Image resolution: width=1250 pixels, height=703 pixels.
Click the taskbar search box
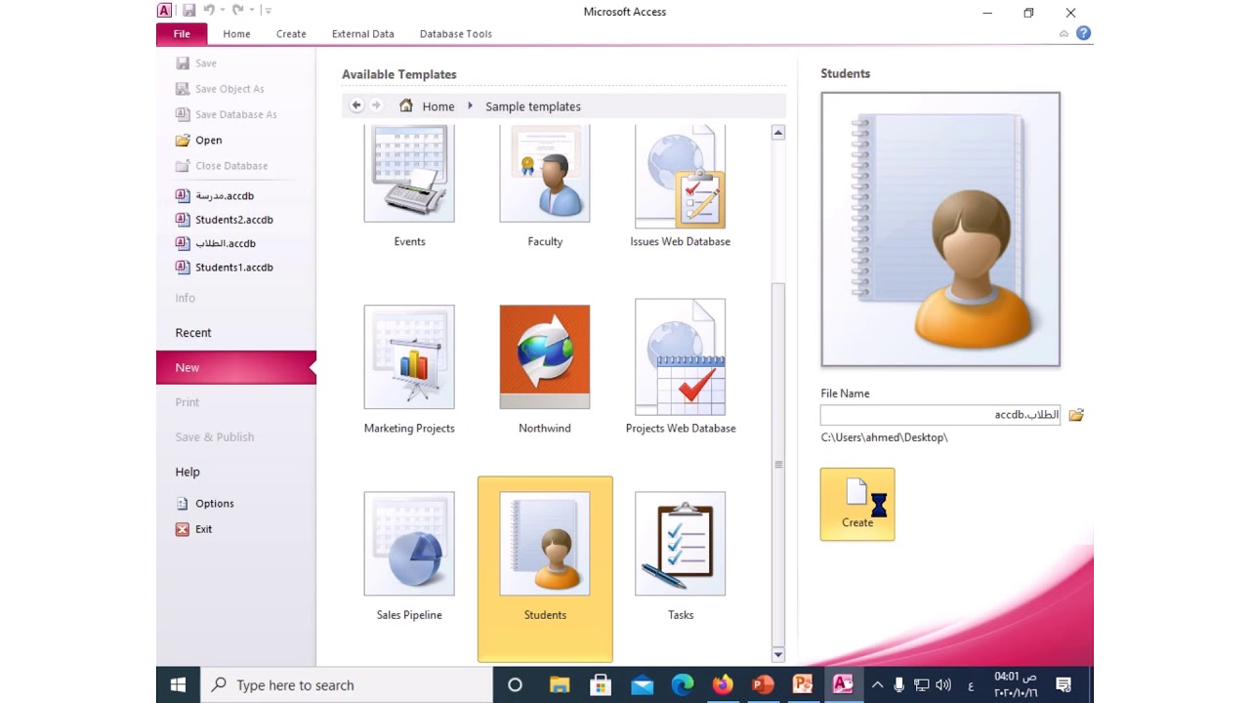[347, 684]
